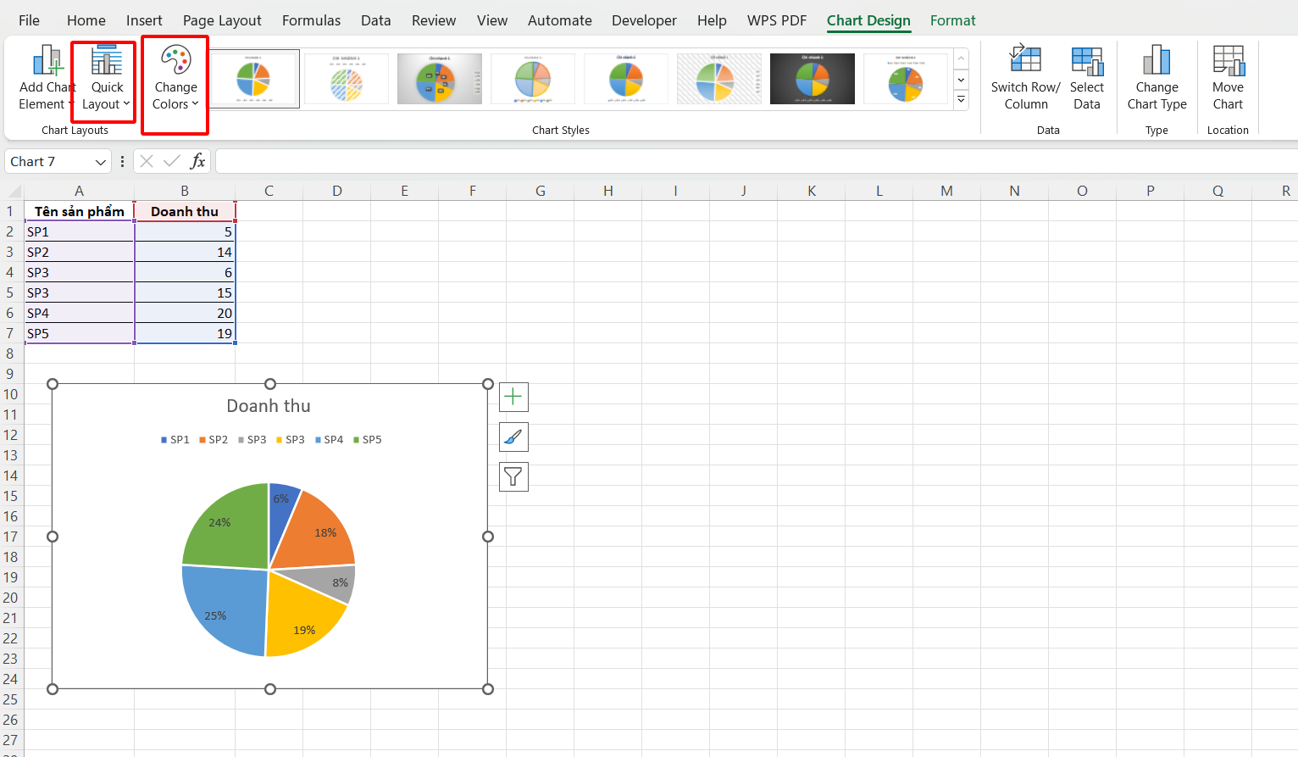Click the Move Chart icon

pos(1228,61)
